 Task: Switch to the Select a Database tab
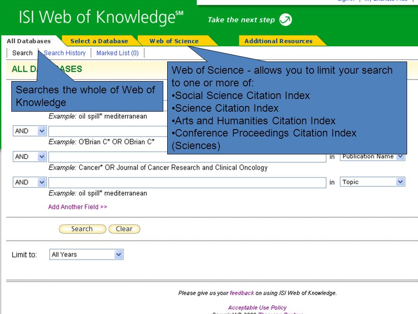[99, 41]
